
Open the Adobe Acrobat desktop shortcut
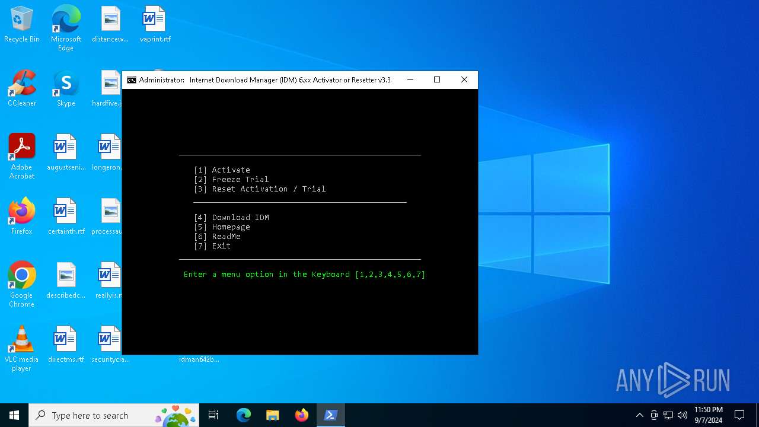pos(22,157)
